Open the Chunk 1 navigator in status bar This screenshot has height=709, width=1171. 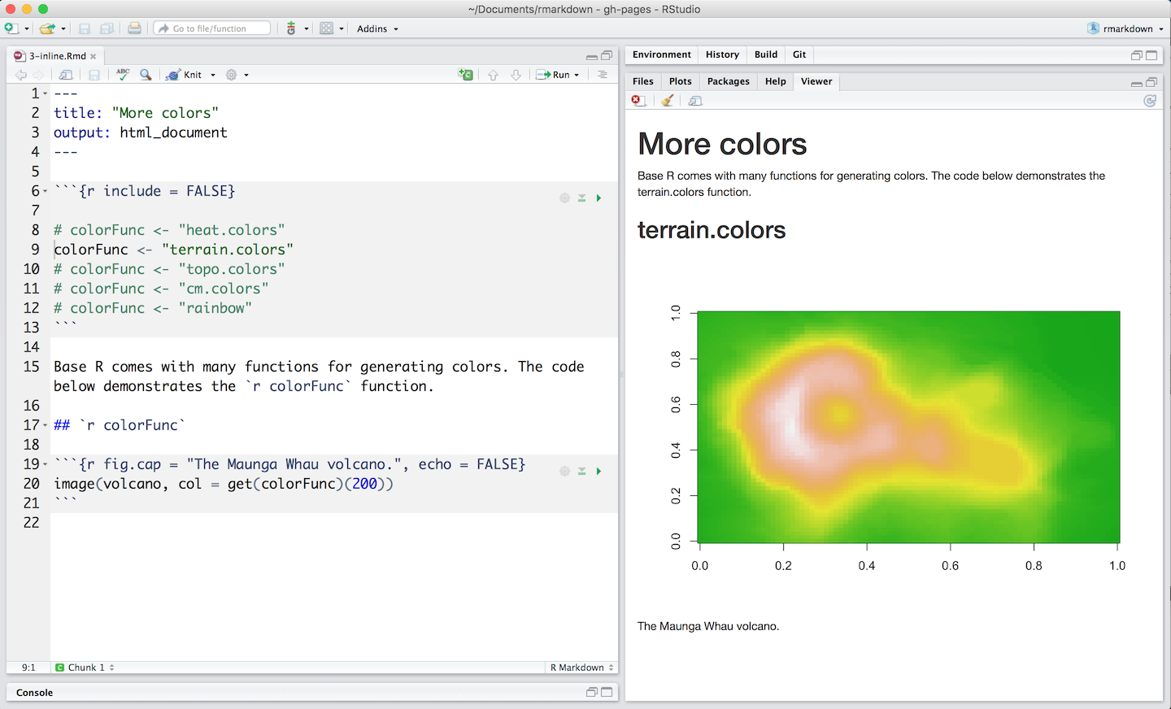pos(85,668)
